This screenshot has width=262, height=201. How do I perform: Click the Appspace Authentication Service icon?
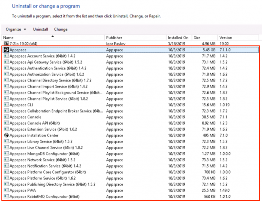click(6, 68)
